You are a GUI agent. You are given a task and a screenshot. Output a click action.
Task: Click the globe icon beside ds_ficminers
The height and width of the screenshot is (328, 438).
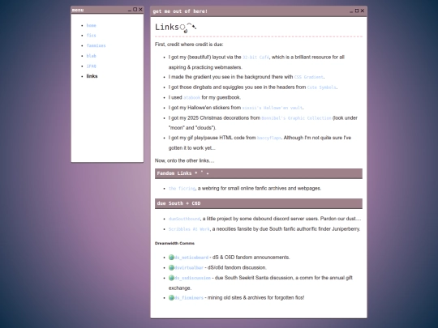click(x=171, y=298)
